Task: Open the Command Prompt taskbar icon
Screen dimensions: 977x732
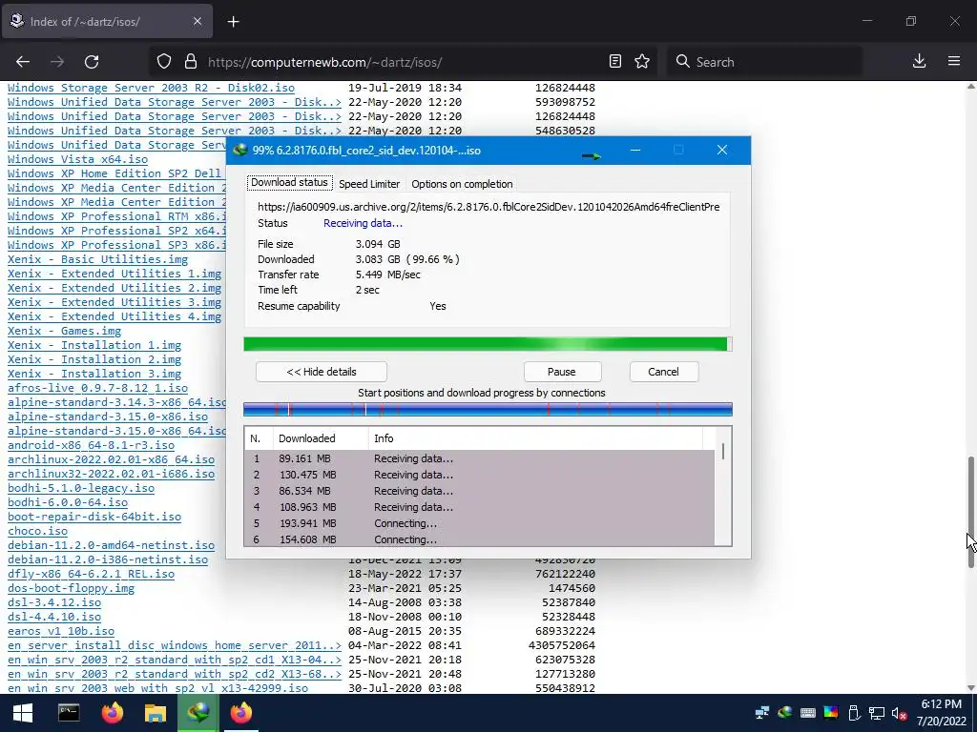Action: pos(69,713)
